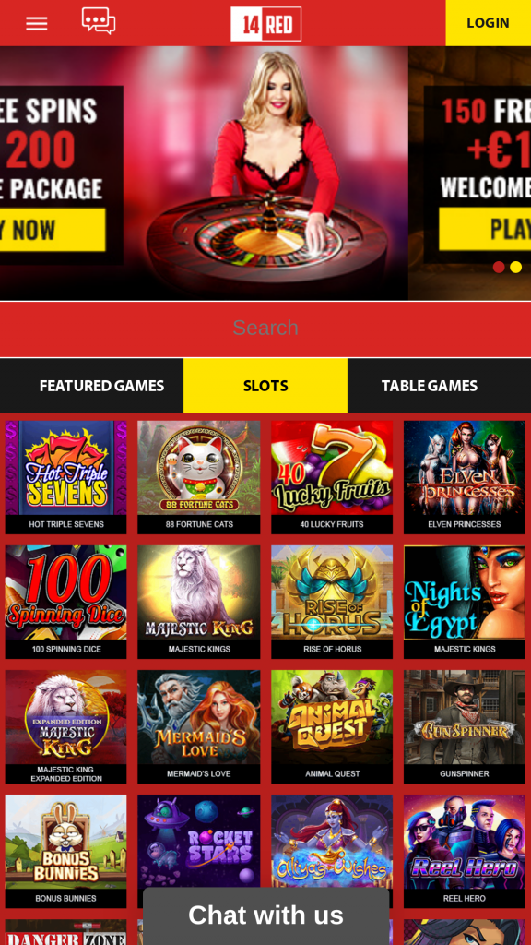Focus the Search games field
This screenshot has height=945, width=531.
tap(265, 329)
